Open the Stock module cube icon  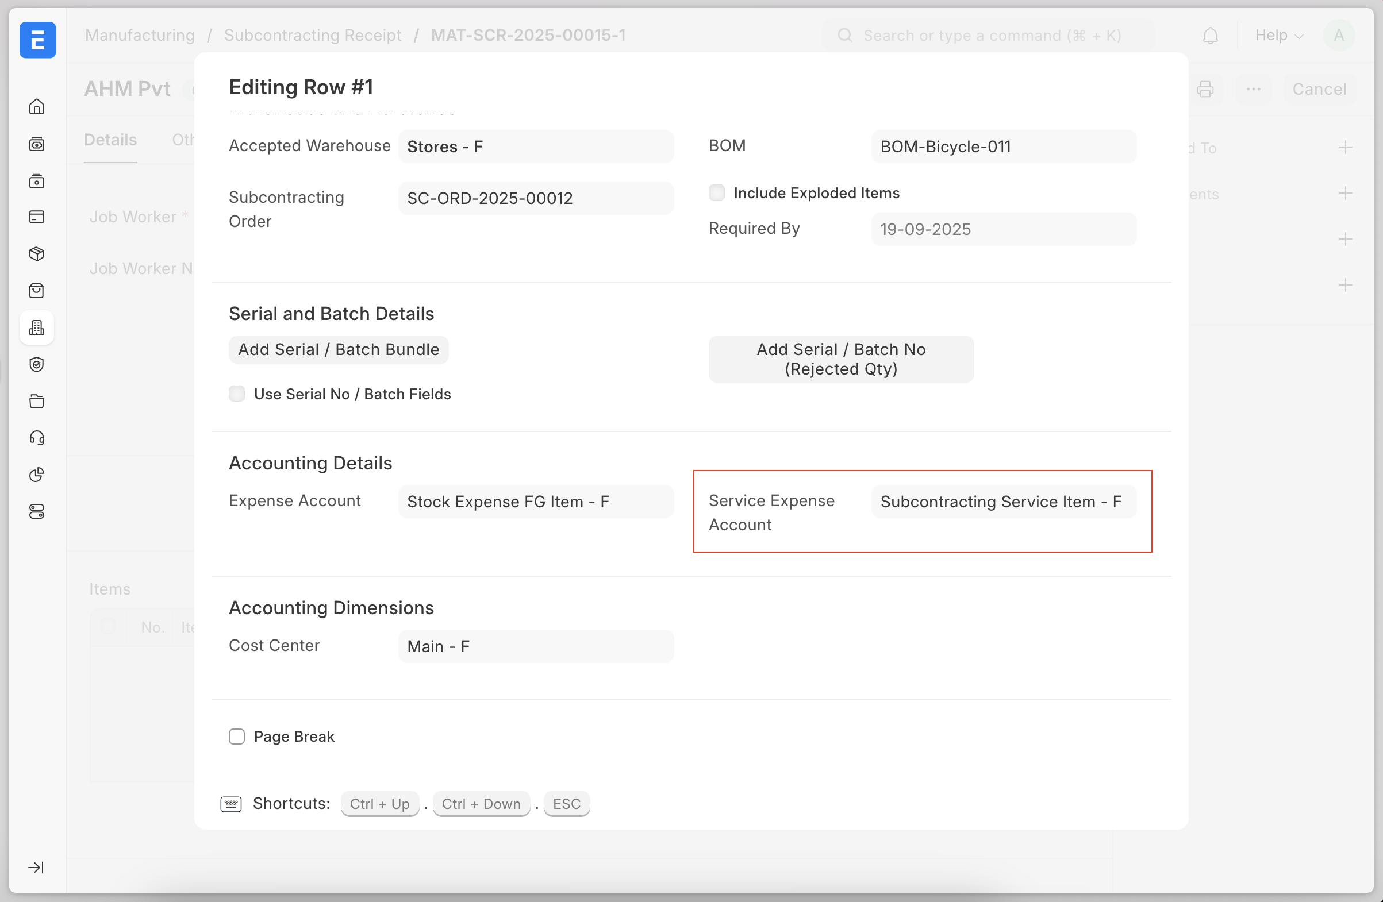tap(37, 254)
